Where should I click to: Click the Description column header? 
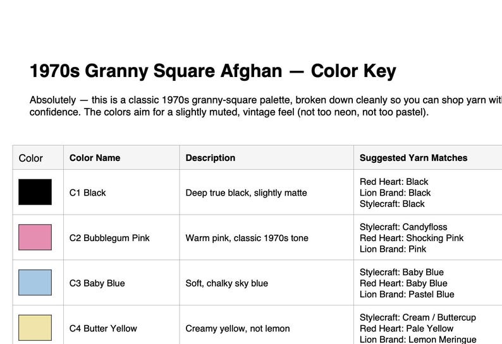pos(211,158)
